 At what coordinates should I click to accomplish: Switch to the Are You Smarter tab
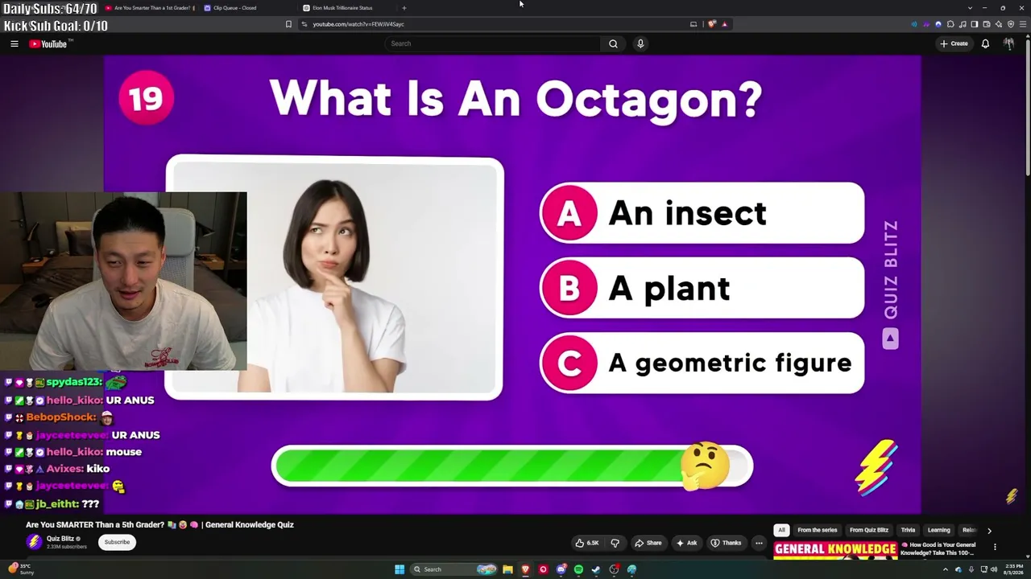point(150,8)
